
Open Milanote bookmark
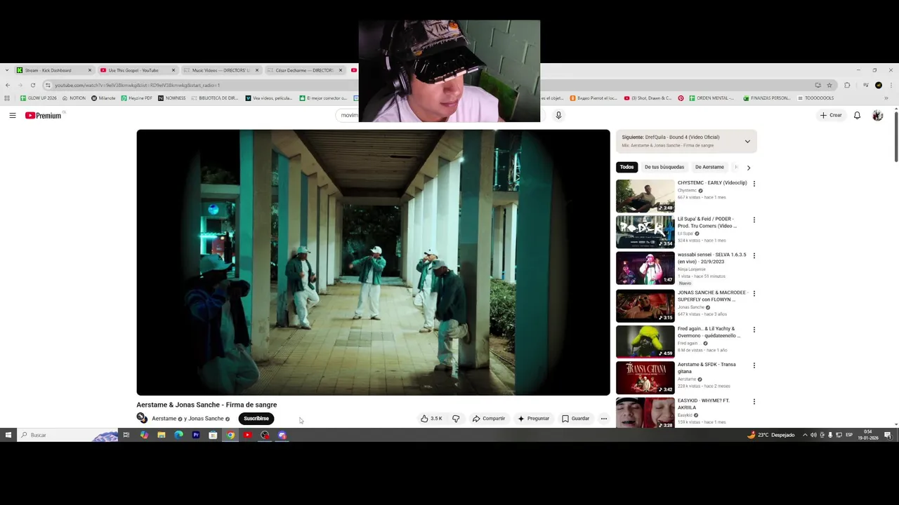[104, 98]
